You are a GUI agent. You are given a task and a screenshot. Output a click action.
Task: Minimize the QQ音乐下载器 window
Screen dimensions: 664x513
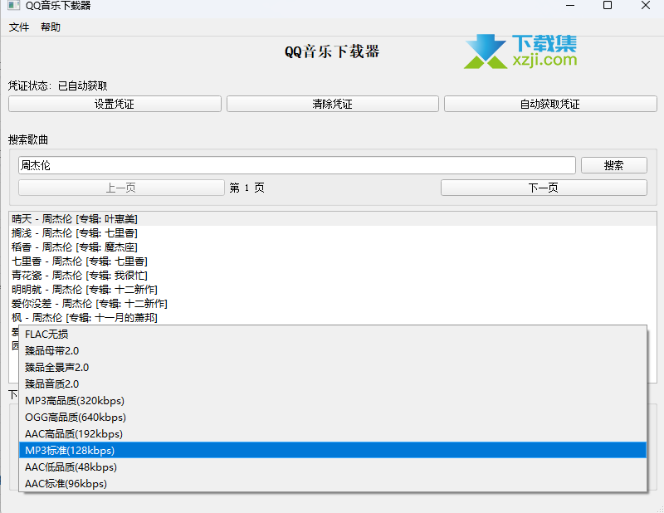click(x=570, y=6)
